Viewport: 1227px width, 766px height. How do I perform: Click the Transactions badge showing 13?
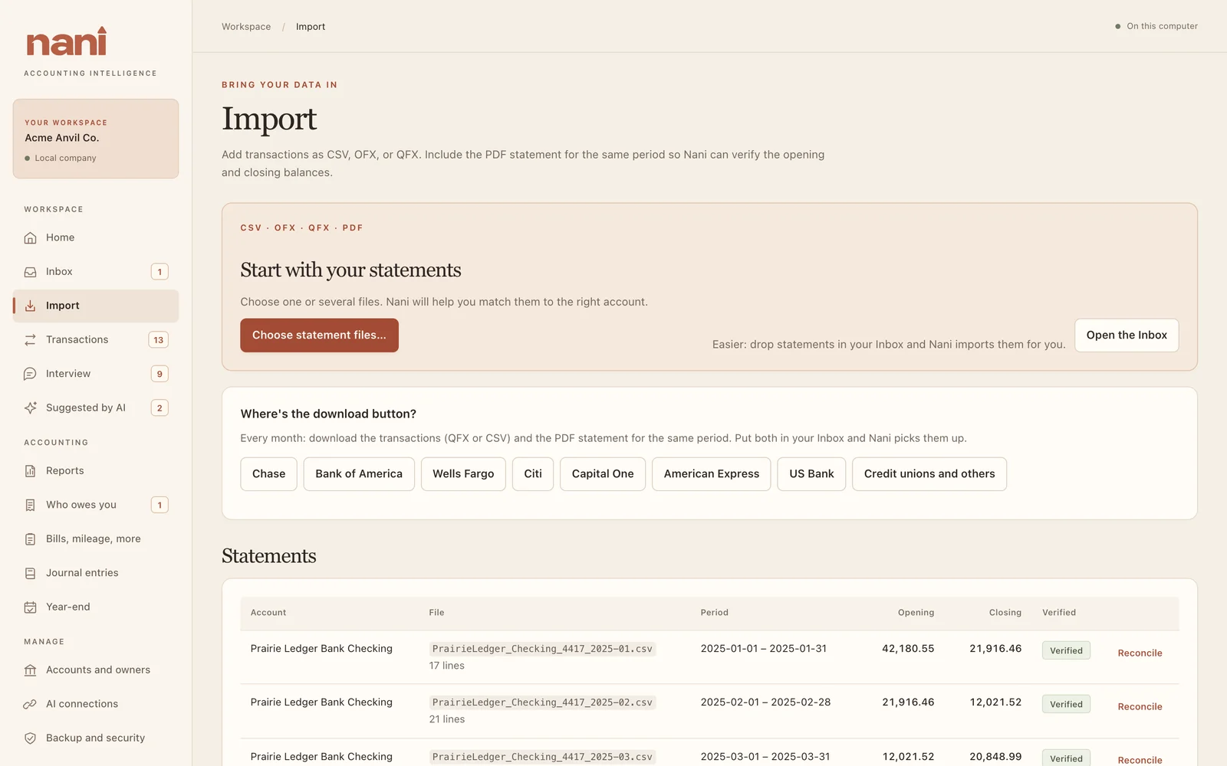click(159, 340)
